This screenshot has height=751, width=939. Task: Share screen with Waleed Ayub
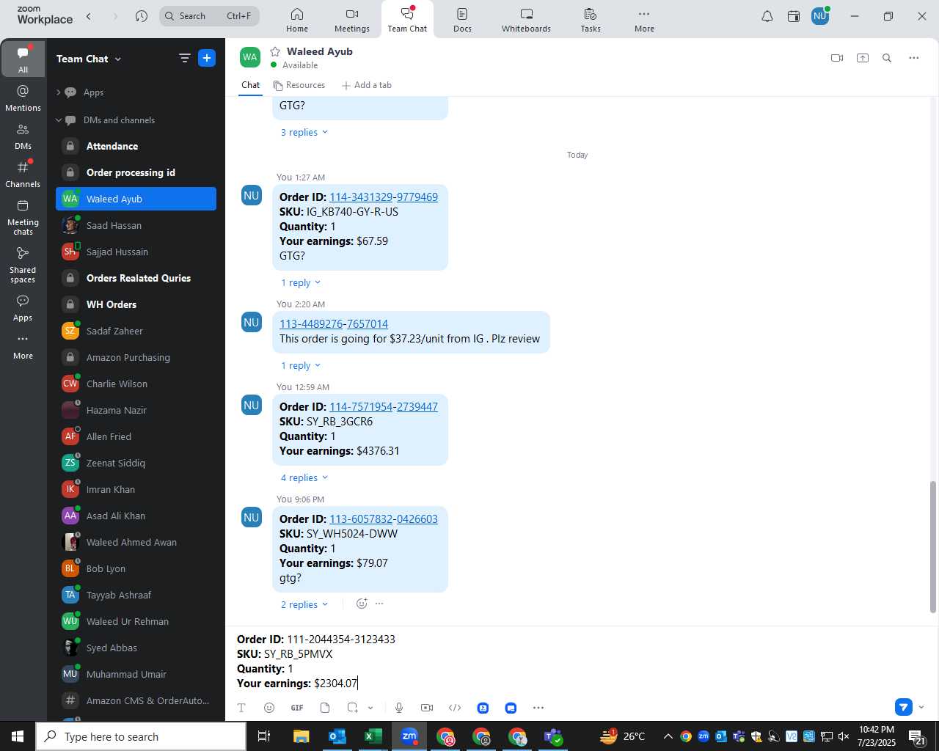tap(863, 58)
